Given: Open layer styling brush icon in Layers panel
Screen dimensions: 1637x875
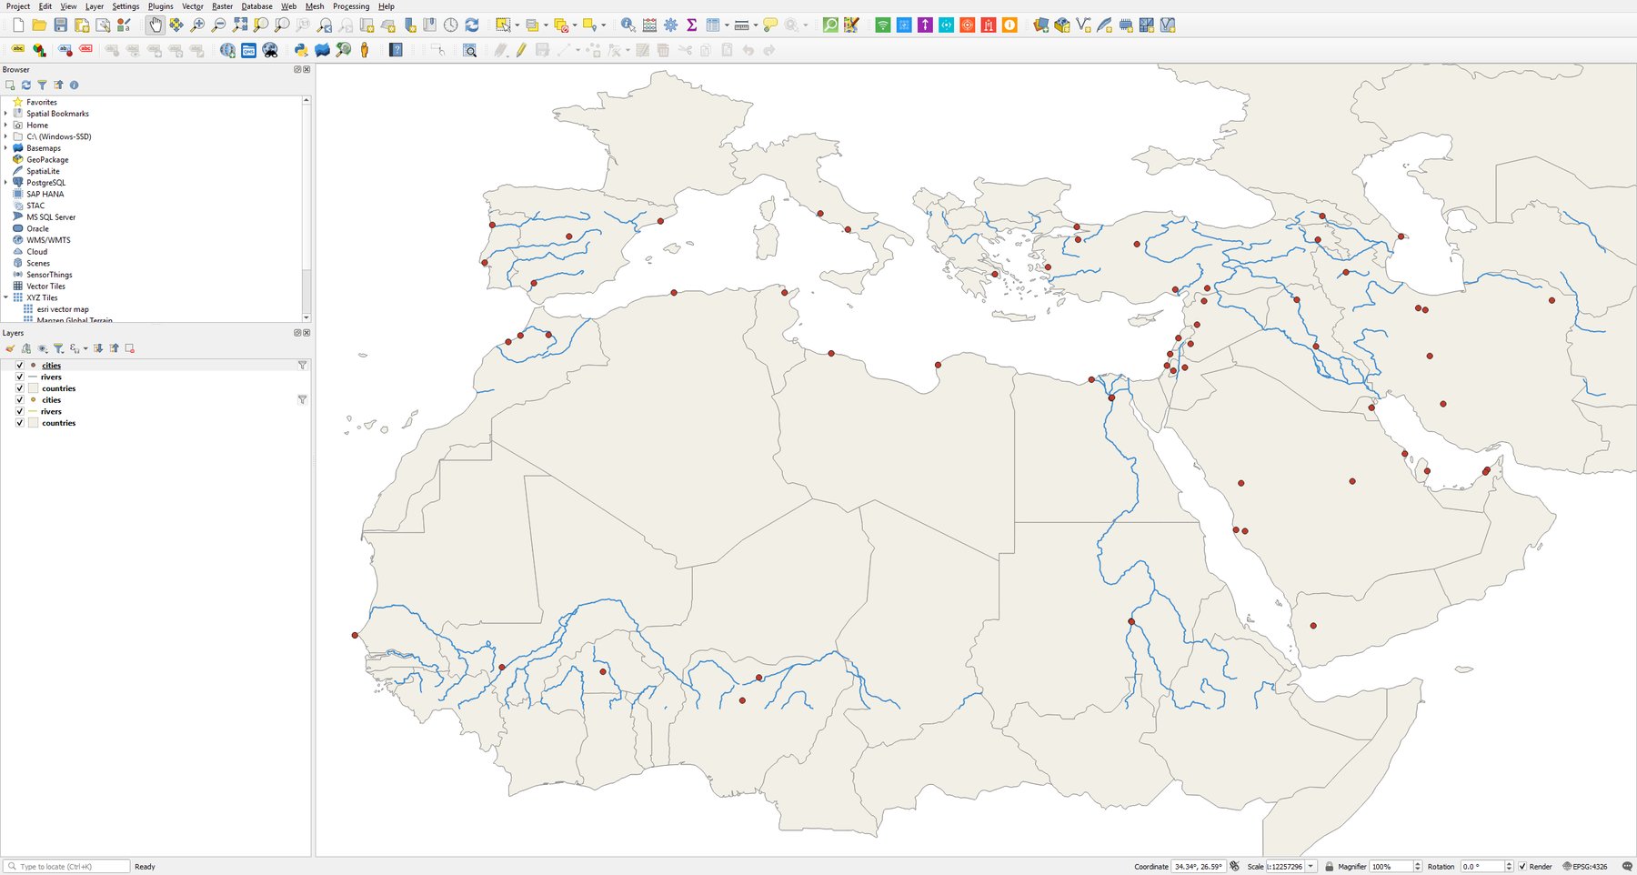Looking at the screenshot, I should point(10,348).
